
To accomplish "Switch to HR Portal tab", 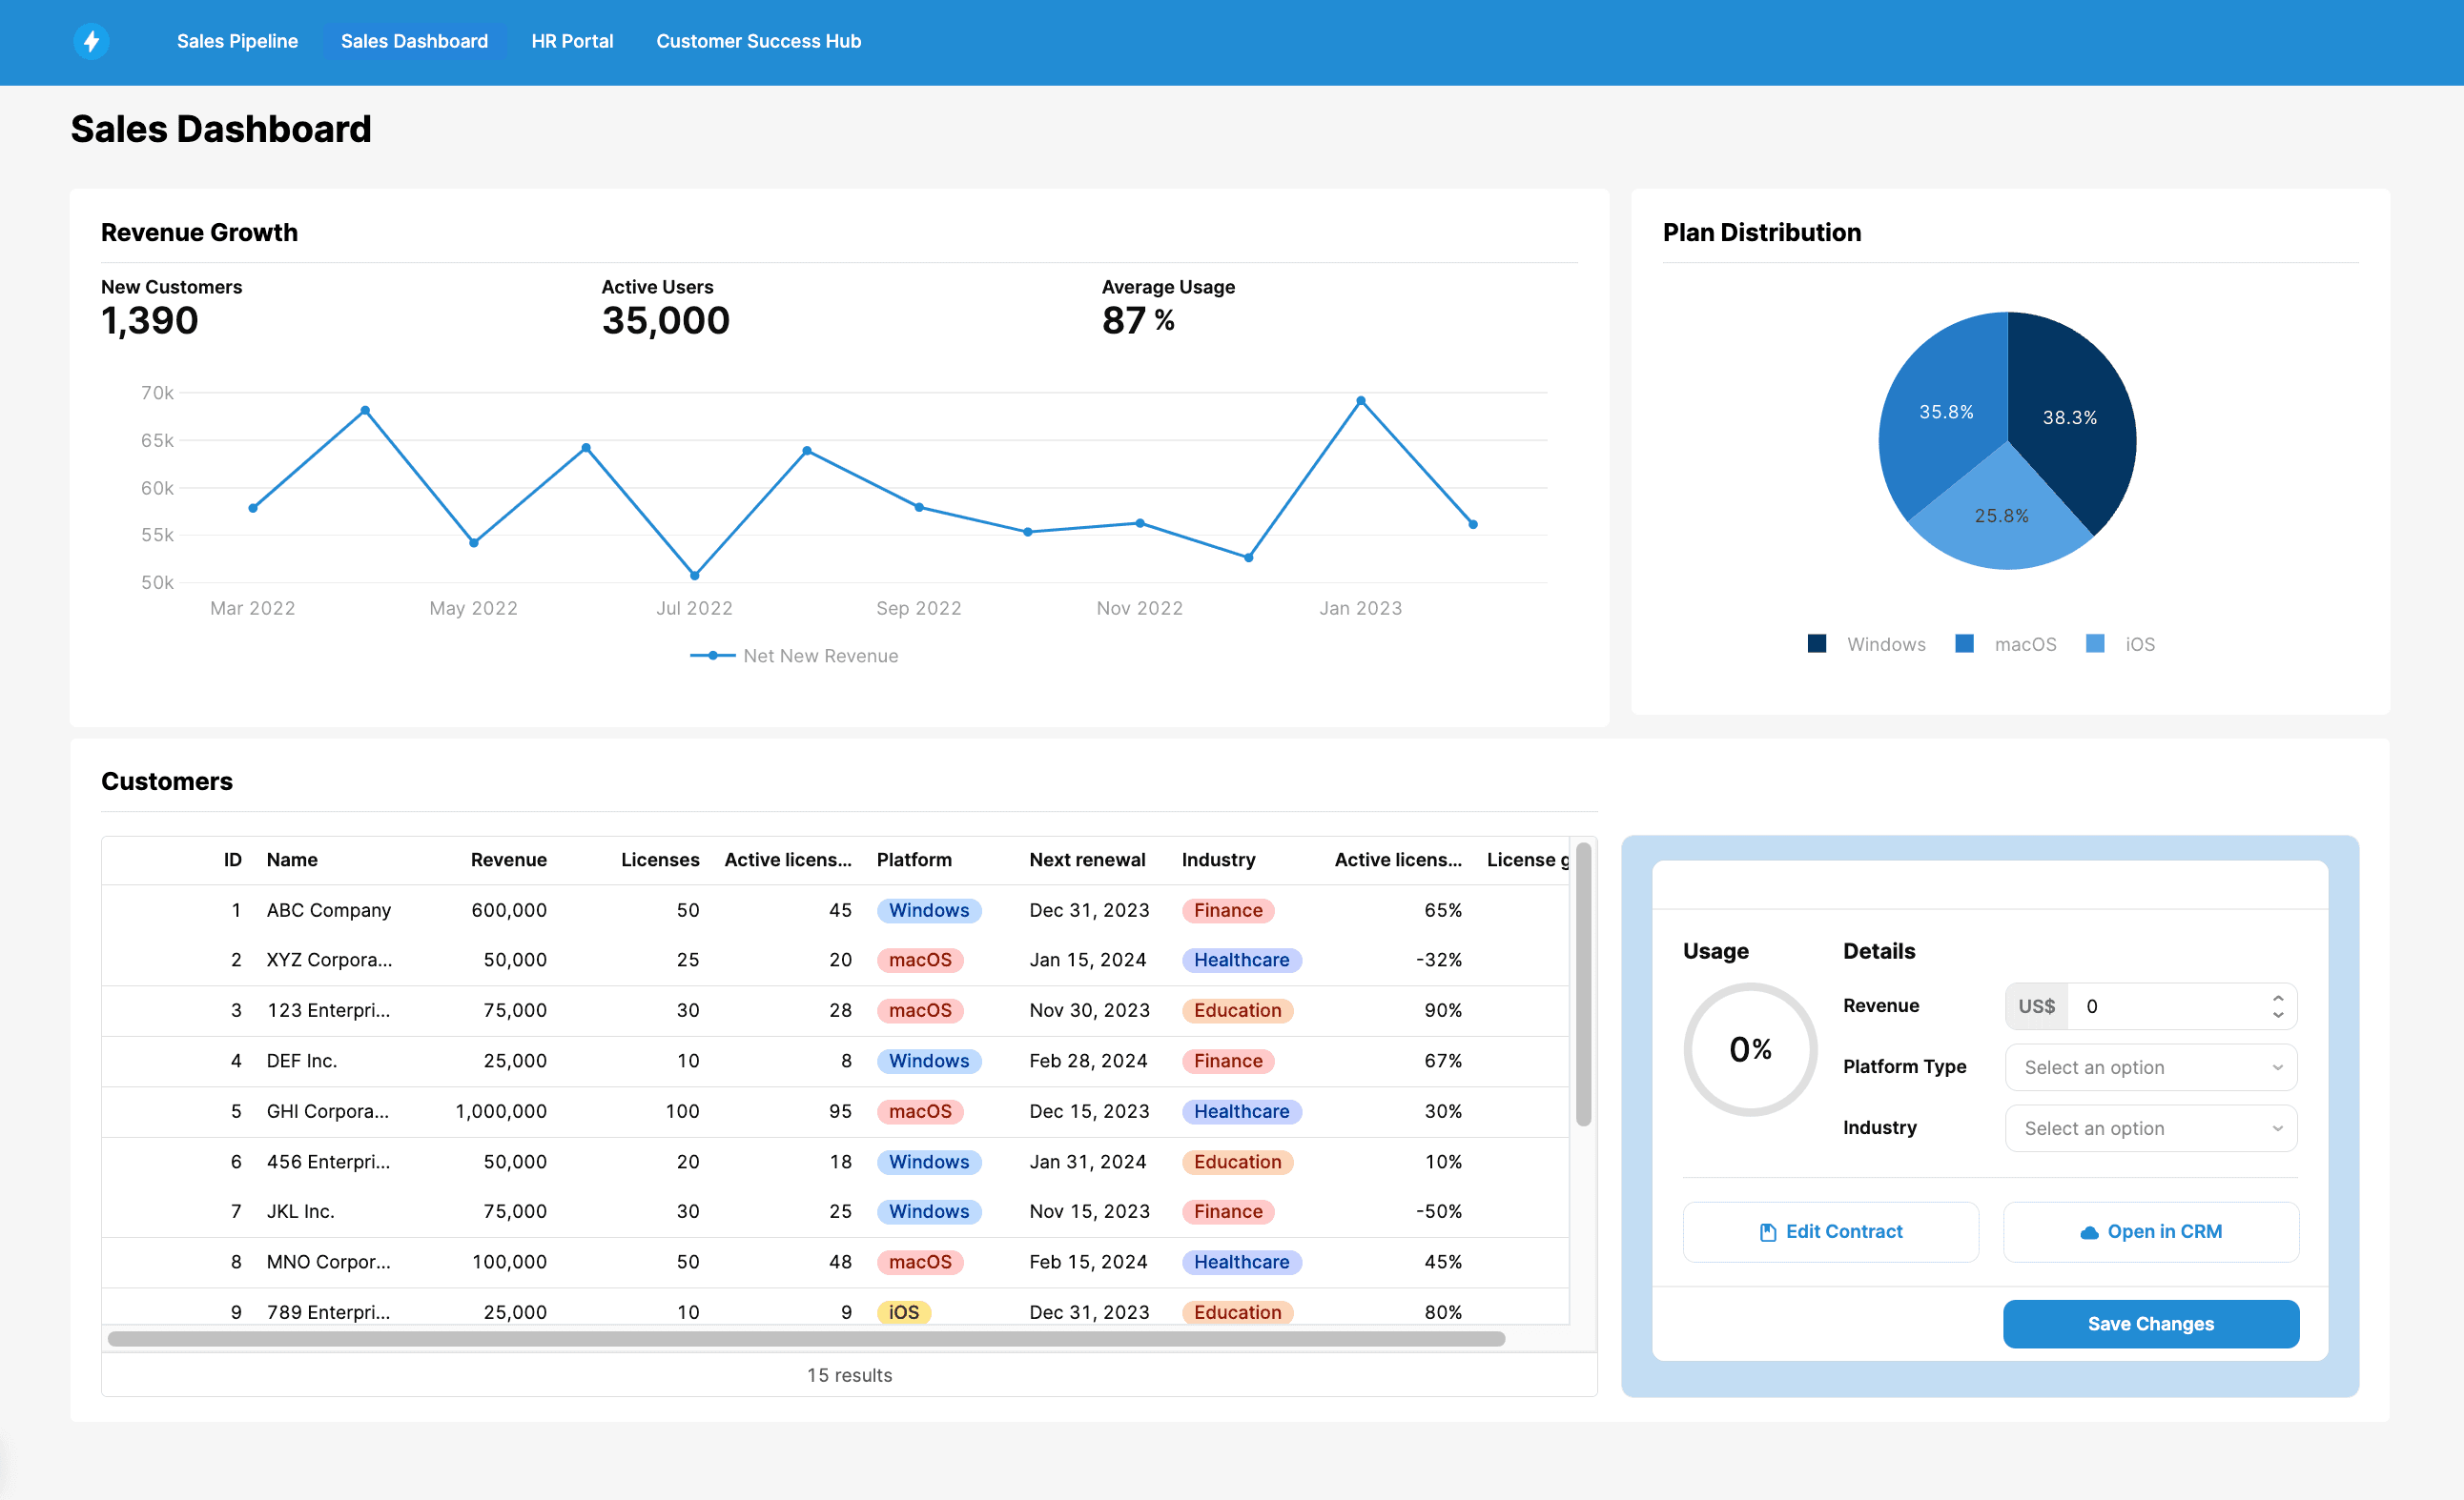I will point(572,41).
